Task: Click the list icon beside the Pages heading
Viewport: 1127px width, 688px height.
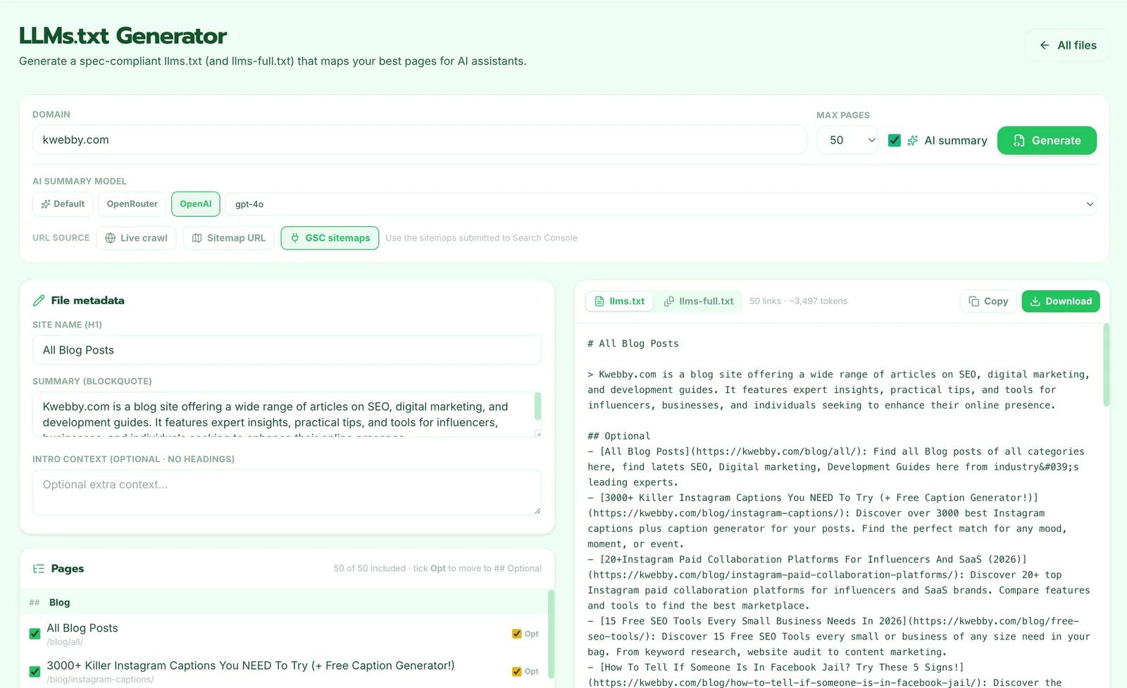Action: pyautogui.click(x=39, y=568)
